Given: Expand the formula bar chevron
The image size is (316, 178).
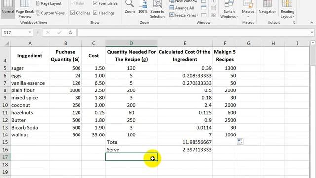Looking at the screenshot, I should 312,32.
